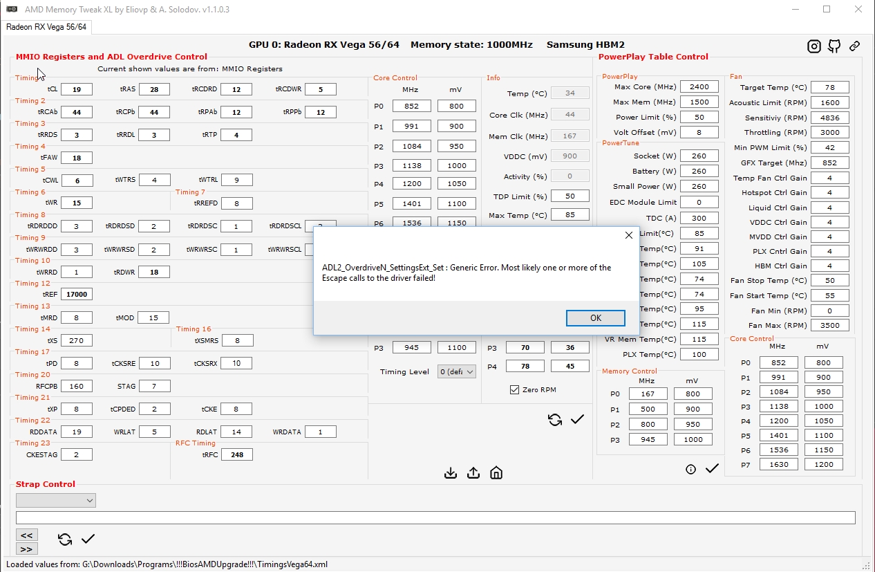The image size is (875, 572).
Task: Toggle the Zero RPM checkbox
Action: tap(514, 389)
